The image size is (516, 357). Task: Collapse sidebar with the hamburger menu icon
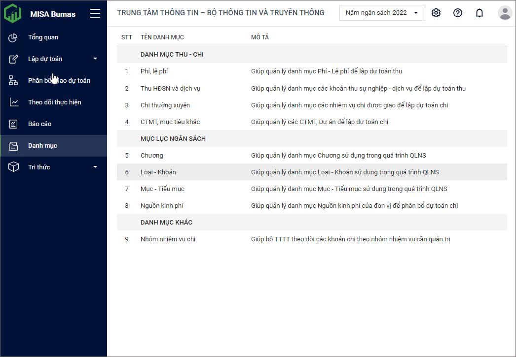point(95,13)
